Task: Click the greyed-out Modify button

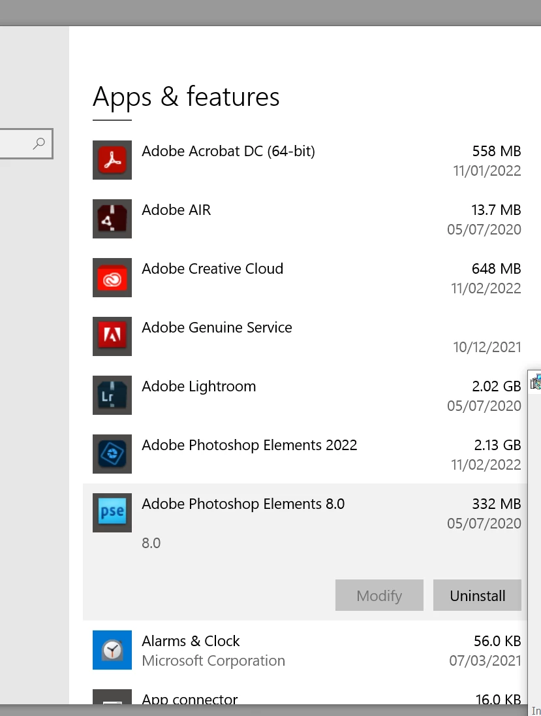Action: tap(379, 595)
